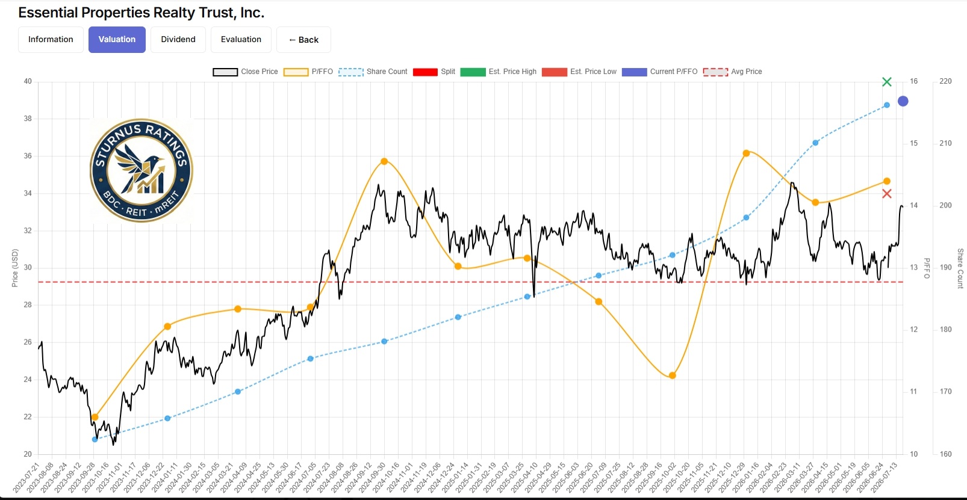Screen dimensions: 967x500
Task: Open the Information tab
Action: pyautogui.click(x=51, y=40)
